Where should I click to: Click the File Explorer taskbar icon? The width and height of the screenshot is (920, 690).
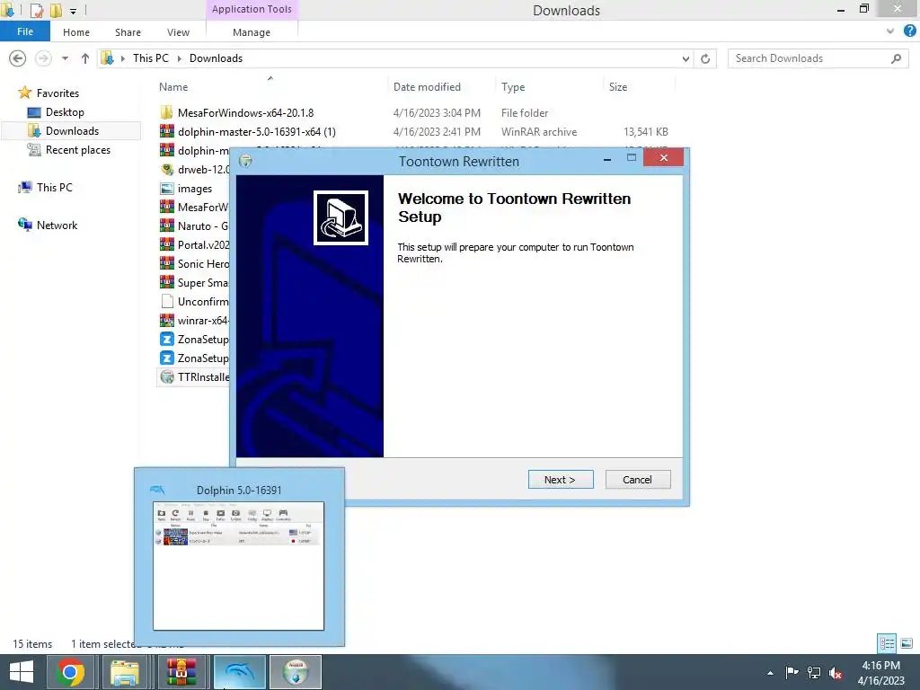[x=124, y=672]
